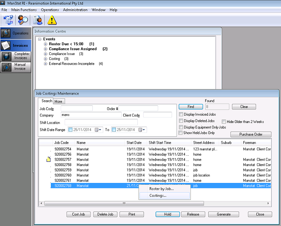
Task: Click the Generate button
Action: point(224,214)
